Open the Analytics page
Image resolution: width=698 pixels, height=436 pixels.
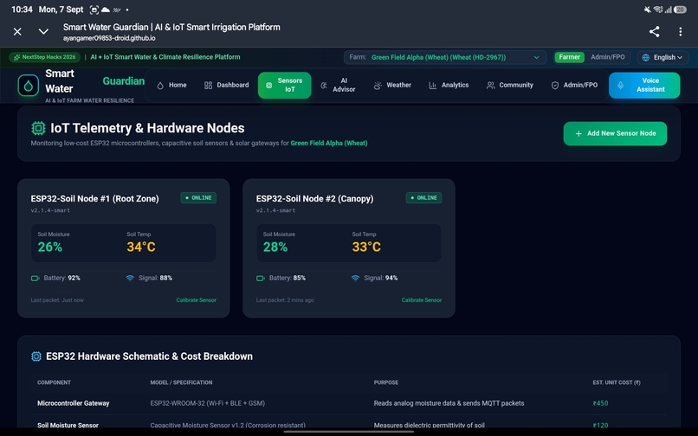(449, 85)
